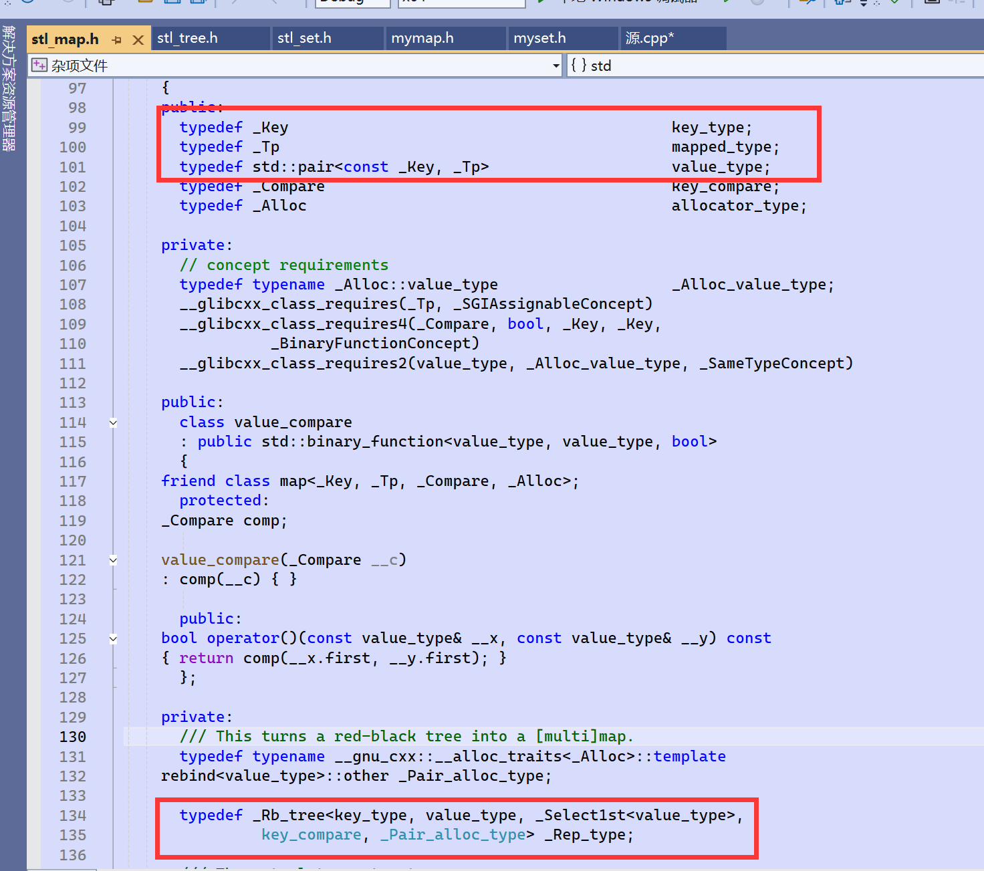
Task: Close the stl_map.h tab
Action: 138,40
